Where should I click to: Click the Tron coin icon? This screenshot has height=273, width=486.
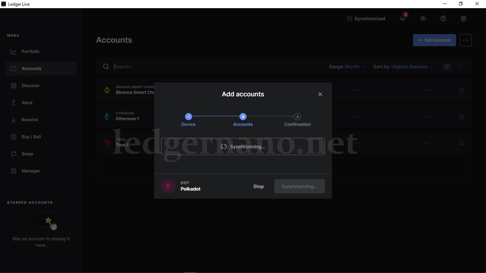pyautogui.click(x=107, y=143)
